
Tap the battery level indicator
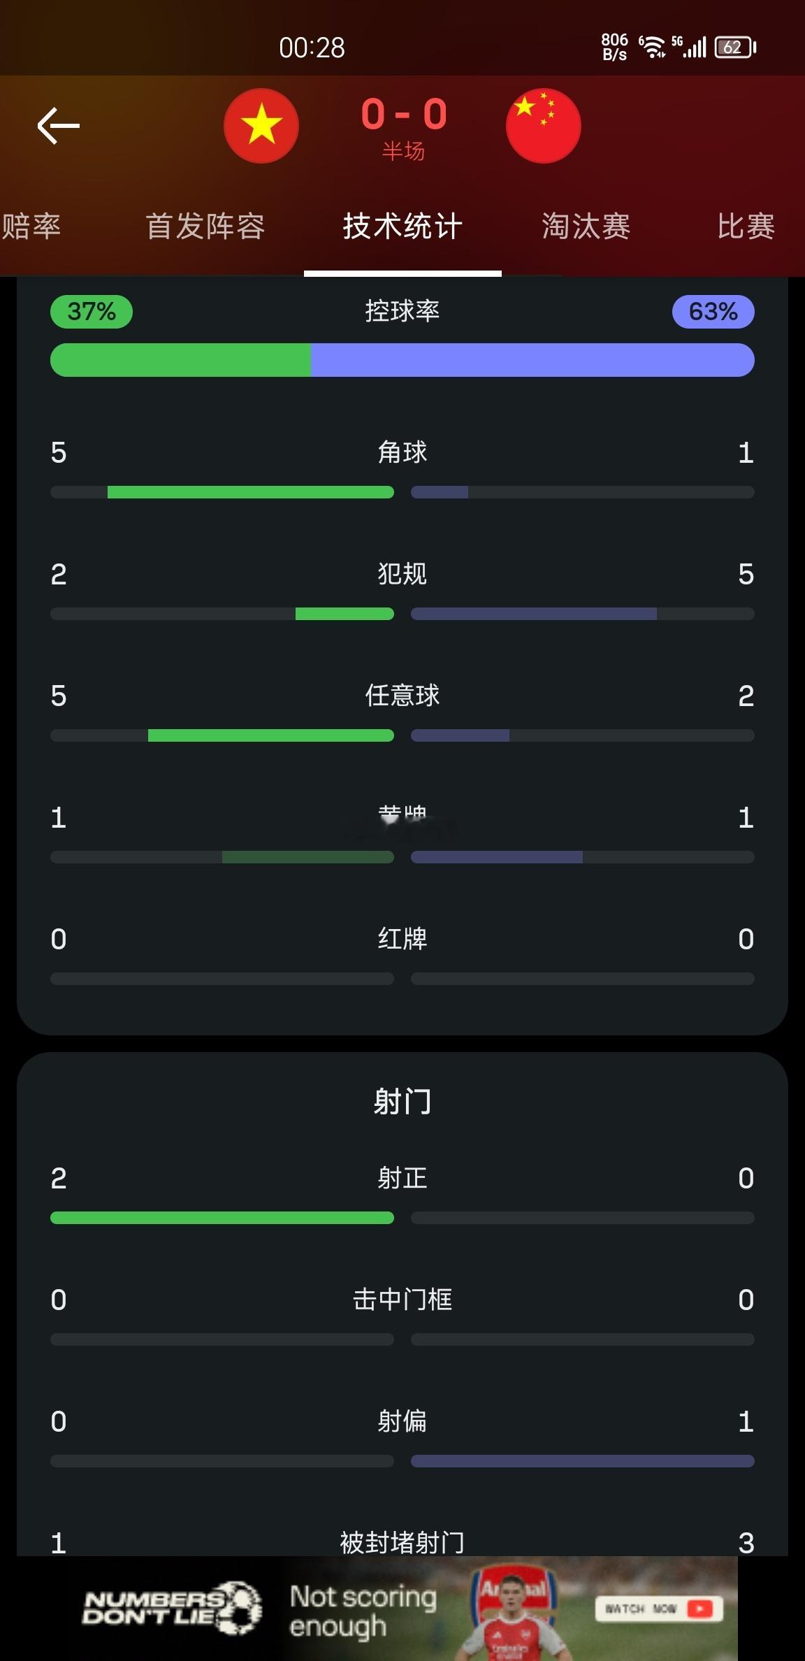click(x=732, y=48)
